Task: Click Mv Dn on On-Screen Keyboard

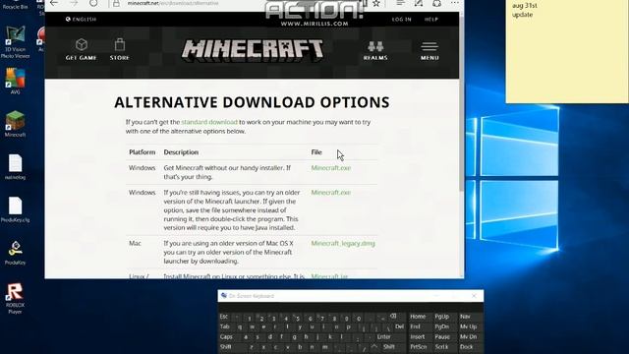Action: 468,337
